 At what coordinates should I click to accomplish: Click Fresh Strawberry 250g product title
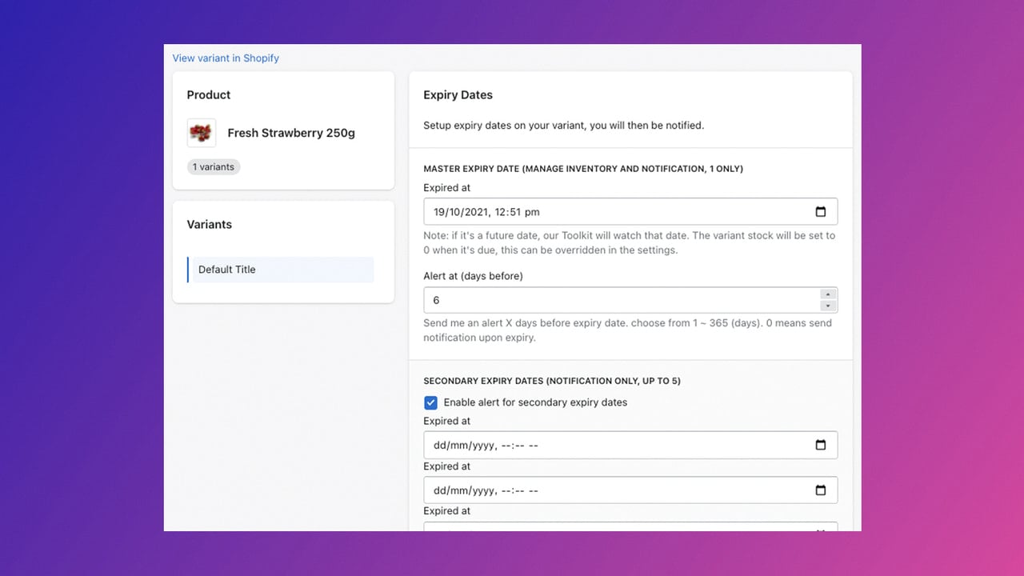[291, 133]
